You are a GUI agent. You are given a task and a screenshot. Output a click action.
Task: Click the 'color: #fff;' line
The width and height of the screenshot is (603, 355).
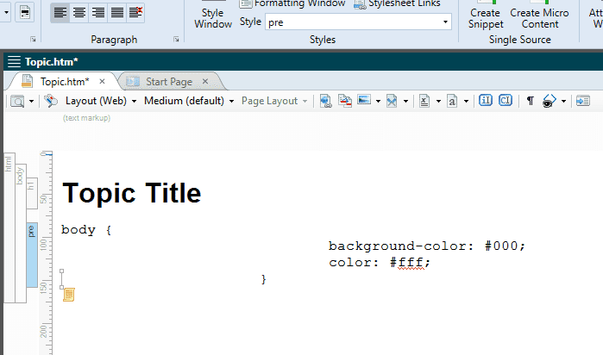click(380, 263)
